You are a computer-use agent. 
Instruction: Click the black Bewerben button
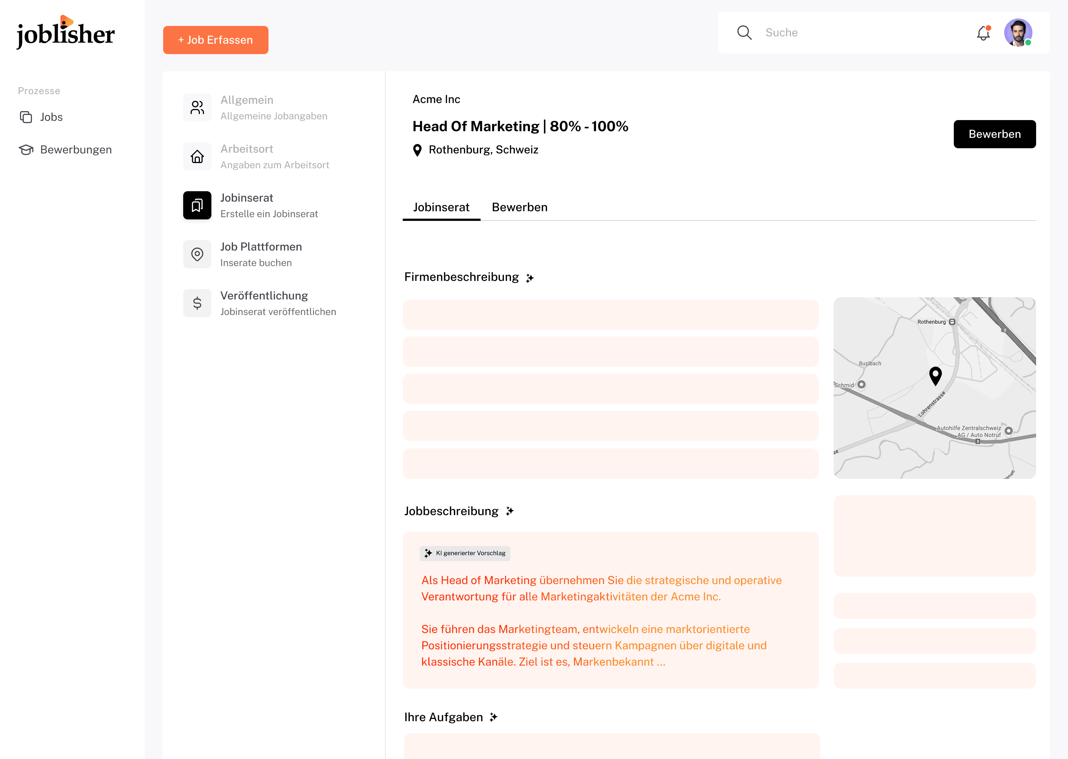[x=994, y=134]
